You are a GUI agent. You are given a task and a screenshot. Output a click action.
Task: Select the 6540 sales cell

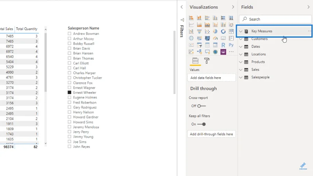click(10, 56)
